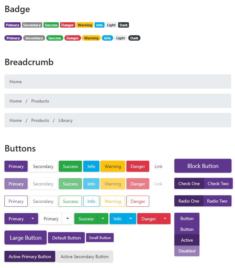Toggle the Check Two button
This screenshot has height=268, width=235.
[218, 184]
